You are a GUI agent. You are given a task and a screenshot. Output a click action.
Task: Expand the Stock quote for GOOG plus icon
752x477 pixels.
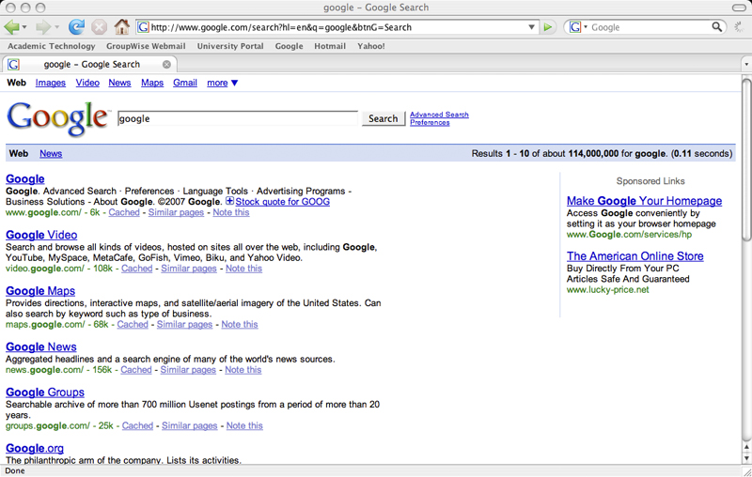click(229, 201)
